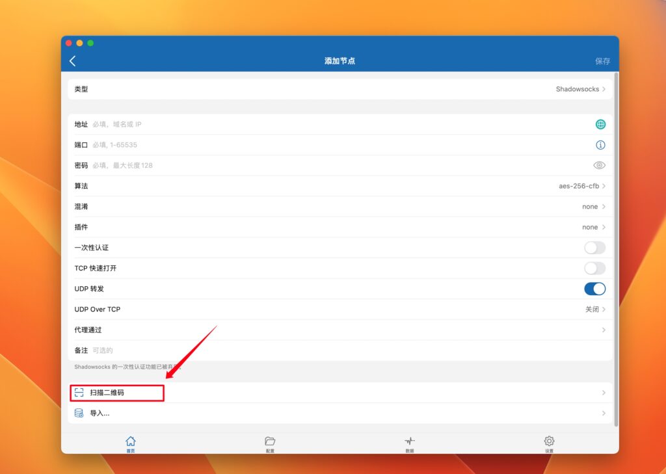Screen dimensions: 666x474
Task: Disable the UDP 转发 toggle
Action: [594, 288]
